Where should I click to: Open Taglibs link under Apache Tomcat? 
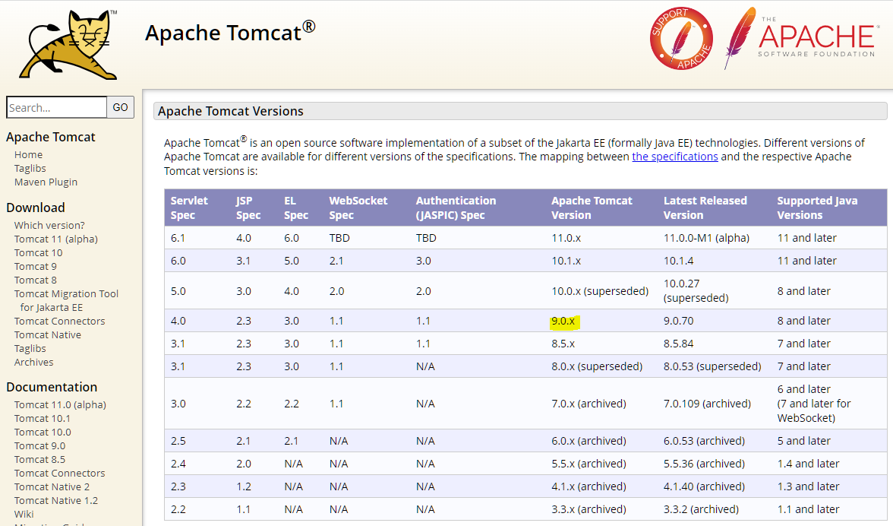tap(30, 168)
